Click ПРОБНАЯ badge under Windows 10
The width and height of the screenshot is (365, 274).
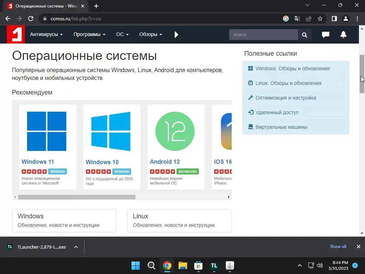(122, 172)
